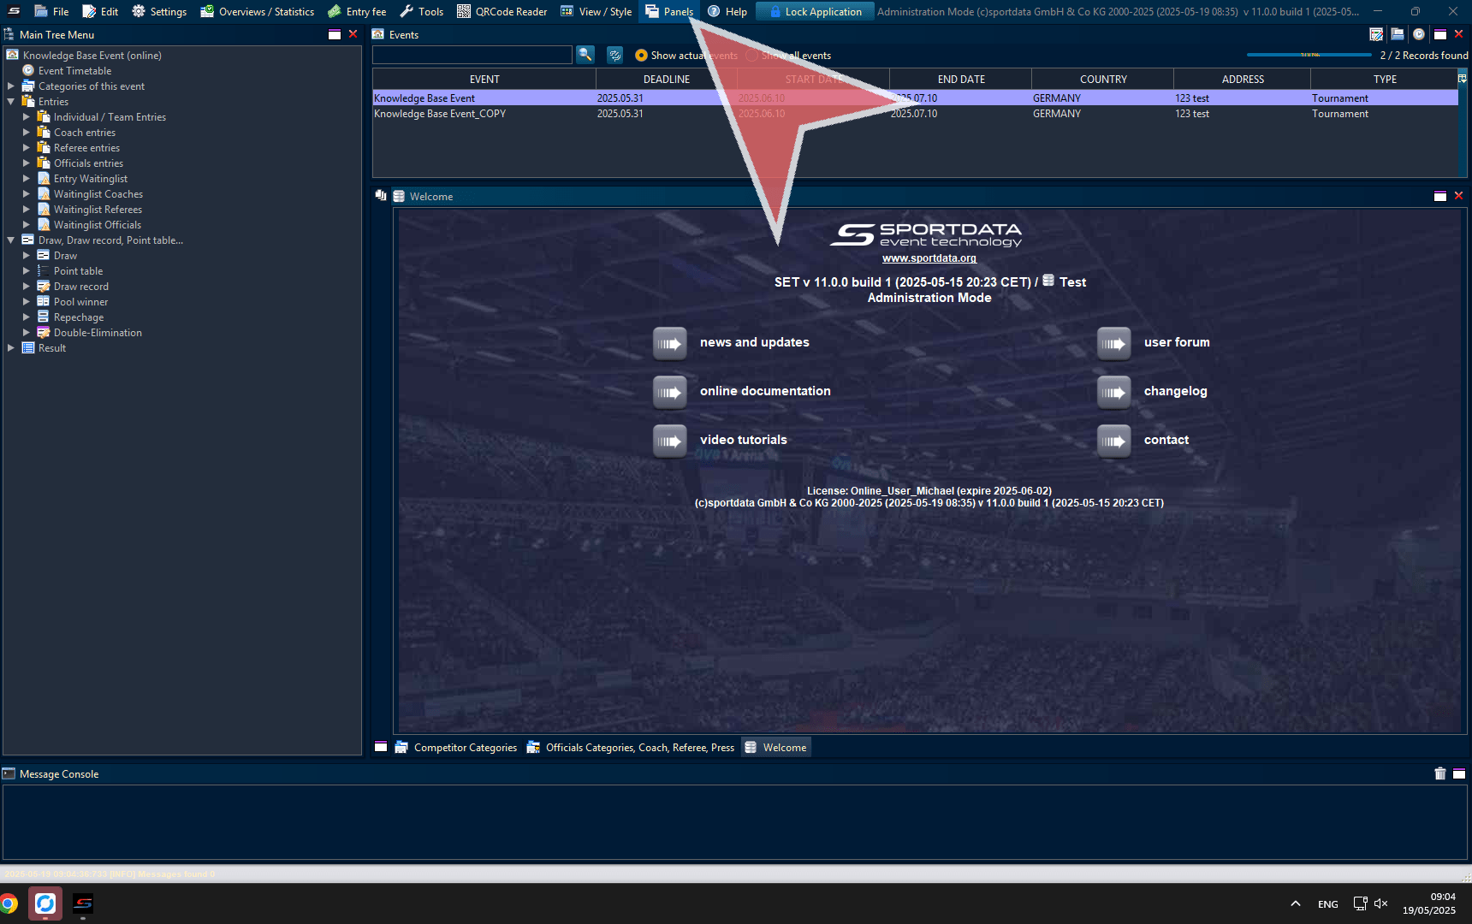Collapse the Entries tree node
This screenshot has width=1472, height=924.
(x=11, y=102)
